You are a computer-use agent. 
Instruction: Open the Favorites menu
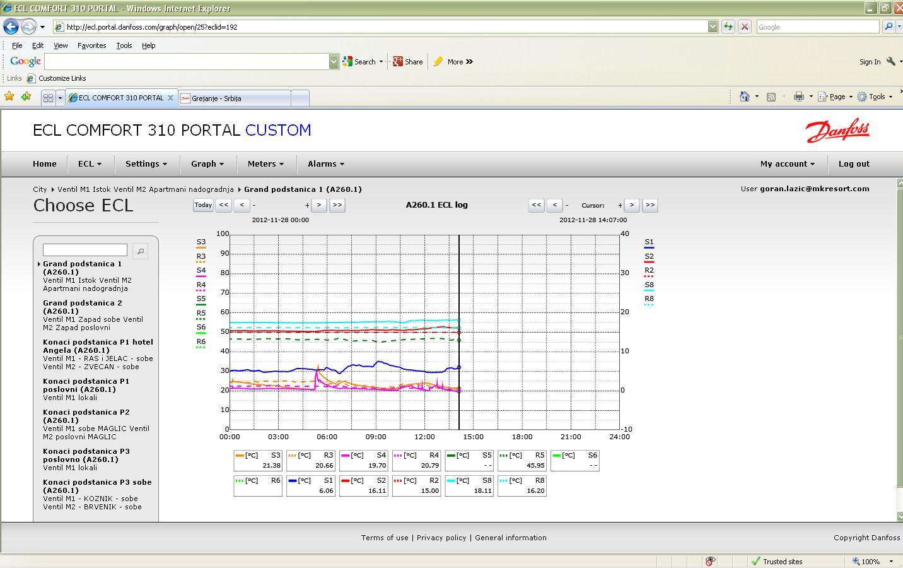pyautogui.click(x=91, y=45)
